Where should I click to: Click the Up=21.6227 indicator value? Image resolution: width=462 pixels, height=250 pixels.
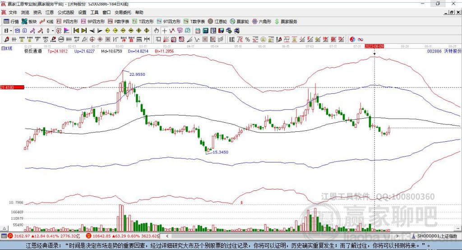click(84, 51)
